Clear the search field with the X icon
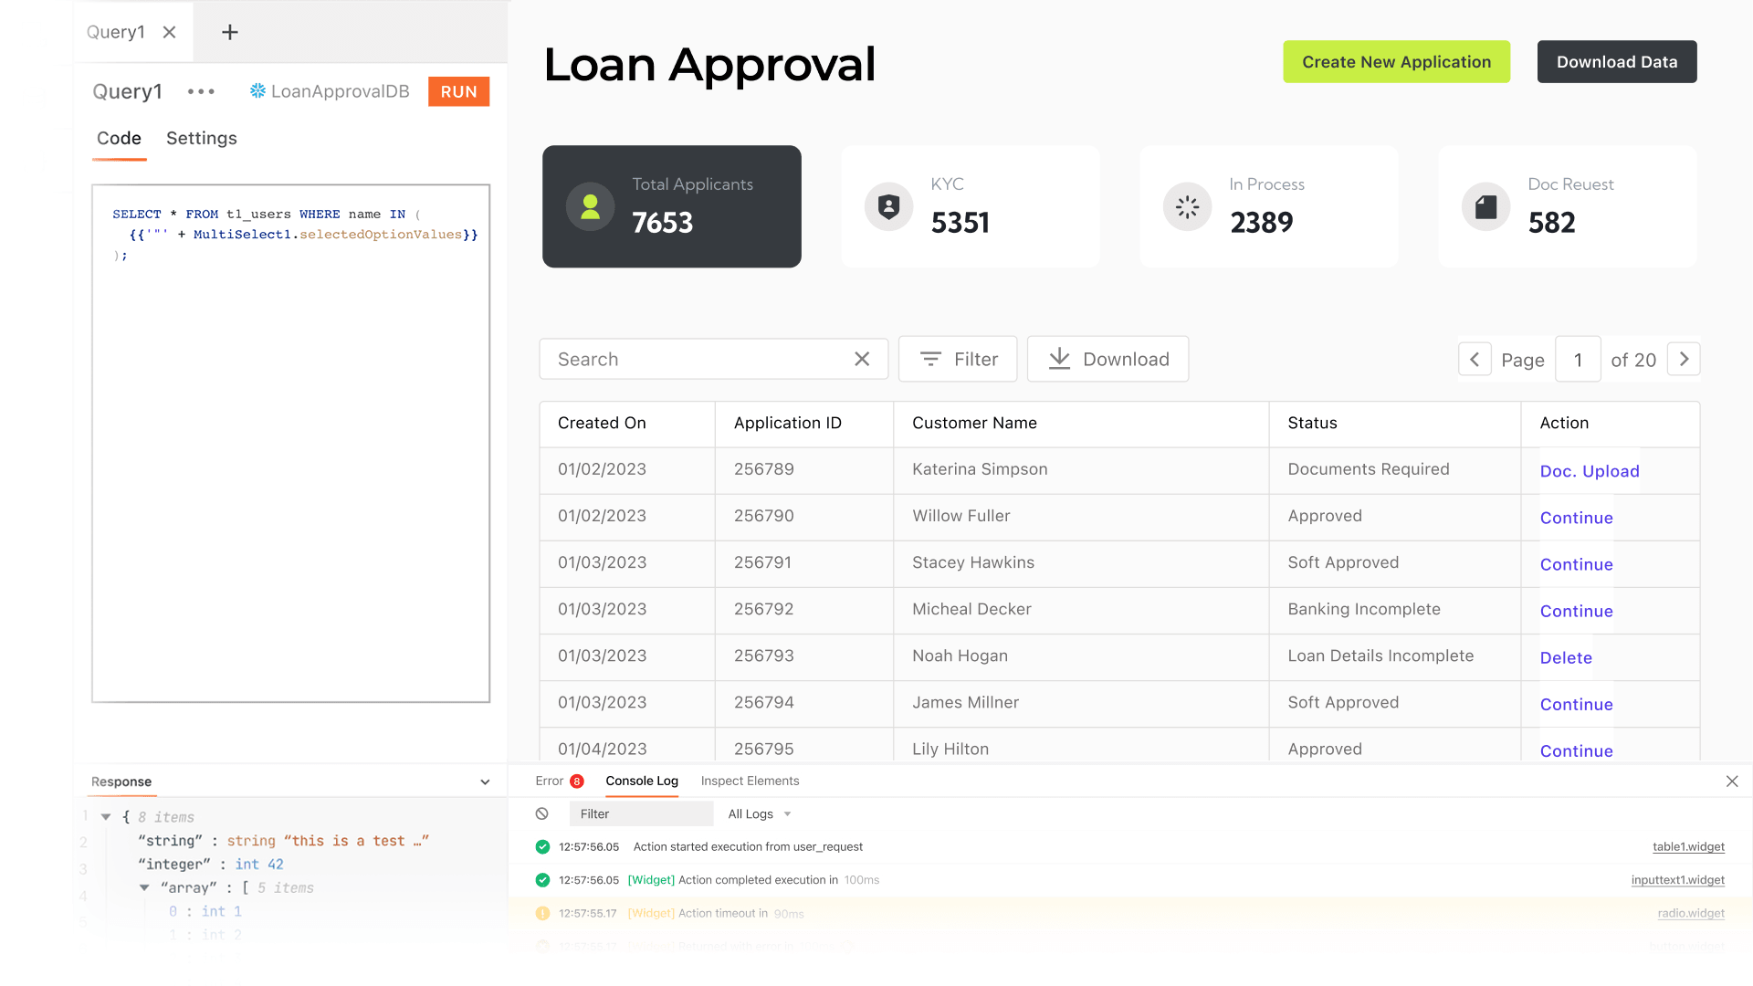This screenshot has width=1753, height=986. (x=862, y=359)
